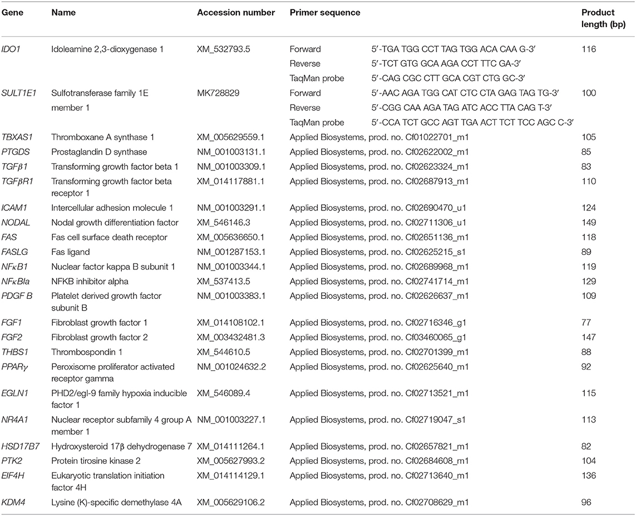Click product length 77 for FGF1
This screenshot has width=636, height=516.
pos(586,322)
